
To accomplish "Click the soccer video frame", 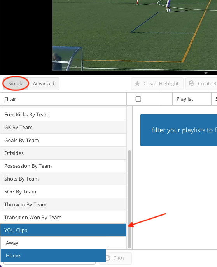I will point(135,35).
